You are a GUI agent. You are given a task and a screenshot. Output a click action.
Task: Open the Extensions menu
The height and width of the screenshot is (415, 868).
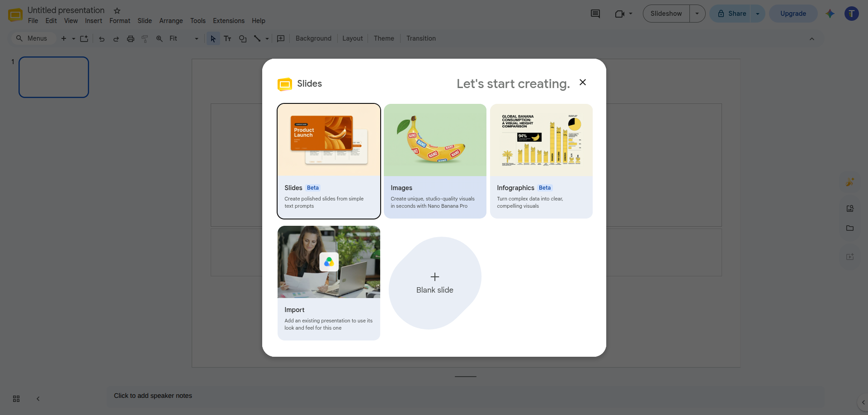(x=229, y=21)
